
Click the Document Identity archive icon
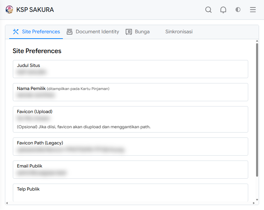click(69, 32)
